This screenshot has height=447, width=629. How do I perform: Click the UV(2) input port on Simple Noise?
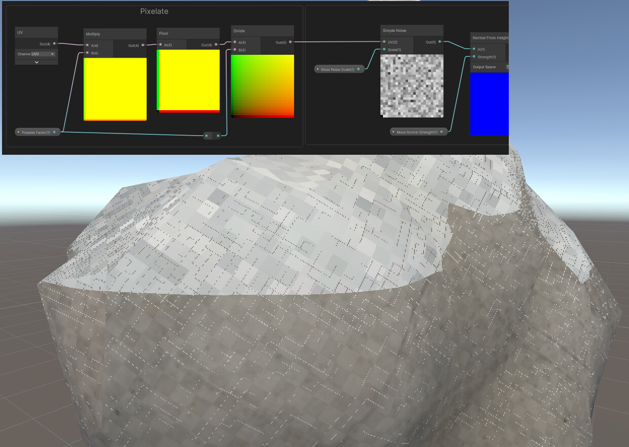pos(384,42)
